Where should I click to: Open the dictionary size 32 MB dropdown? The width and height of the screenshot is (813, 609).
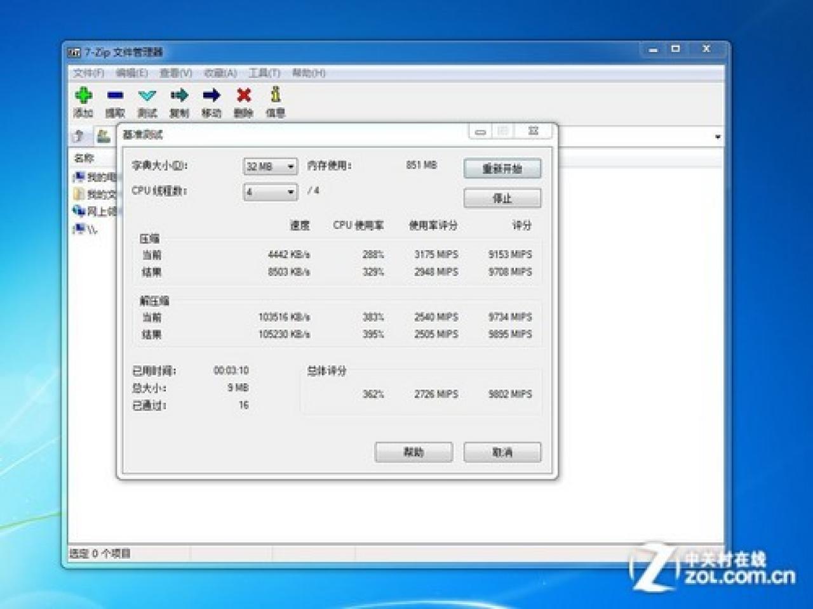(x=271, y=166)
